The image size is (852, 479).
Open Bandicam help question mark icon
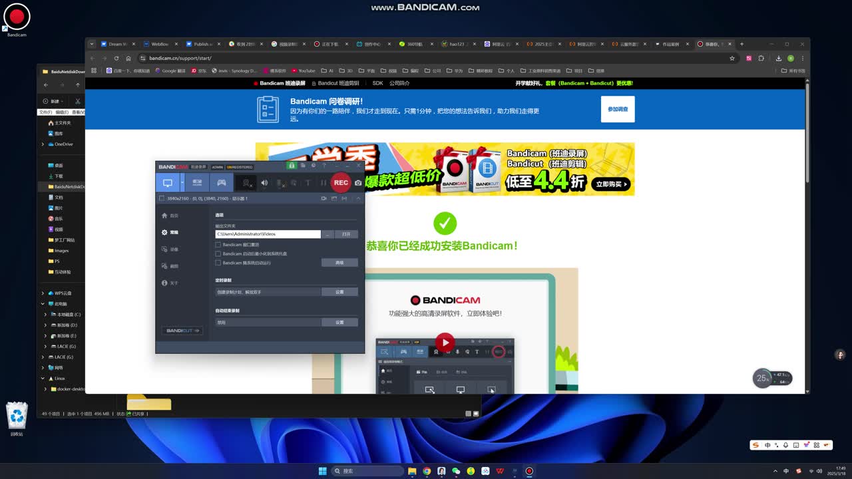324,166
